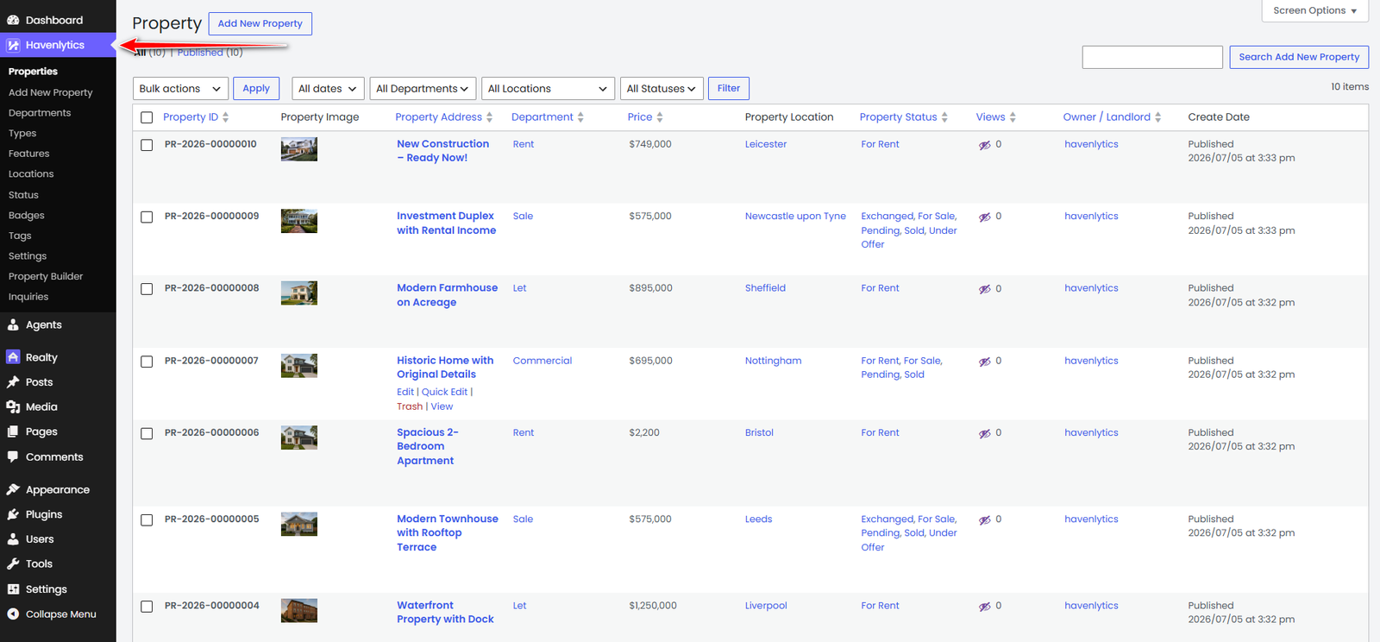Sort by Price arrows icon
The height and width of the screenshot is (642, 1380).
(x=660, y=117)
